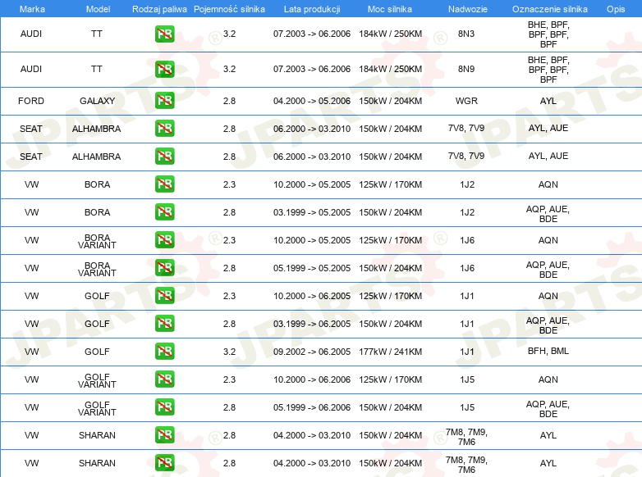642x477 pixels.
Task: Select the fuel icon in the GOLF VARIANT 2.8 row
Action: tap(164, 407)
